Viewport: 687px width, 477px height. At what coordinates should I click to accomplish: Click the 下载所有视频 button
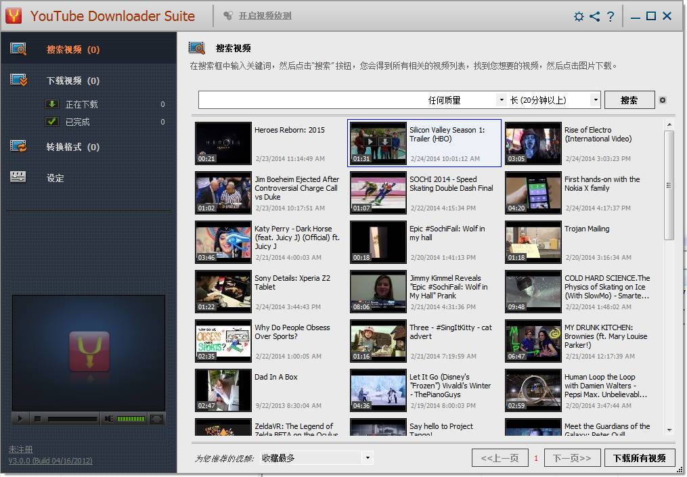(639, 458)
